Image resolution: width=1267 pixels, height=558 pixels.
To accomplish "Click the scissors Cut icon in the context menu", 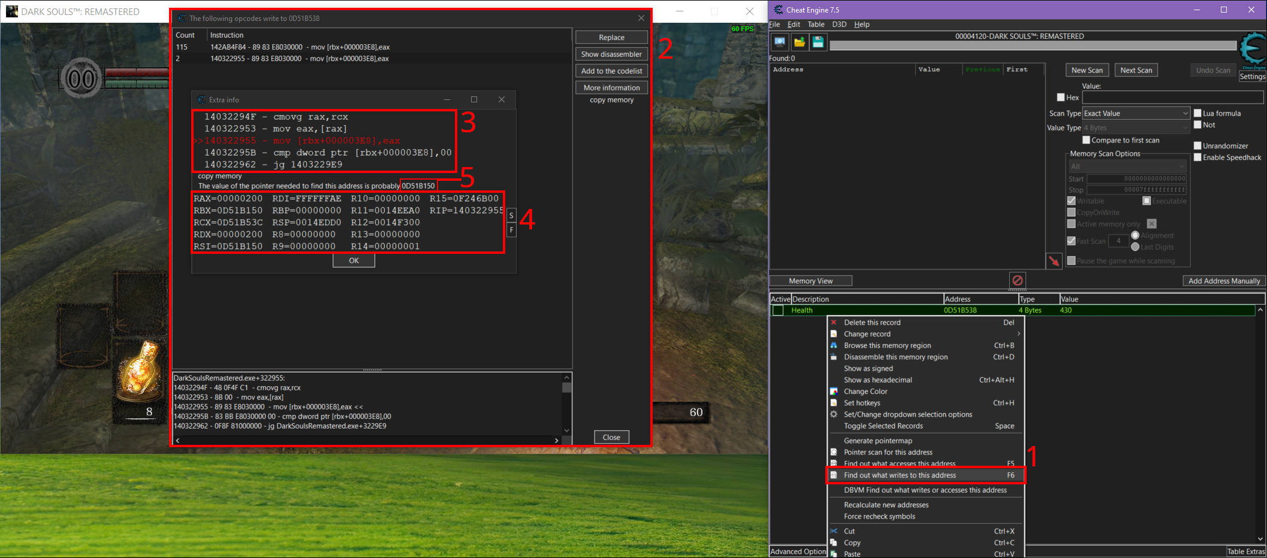I will click(834, 531).
